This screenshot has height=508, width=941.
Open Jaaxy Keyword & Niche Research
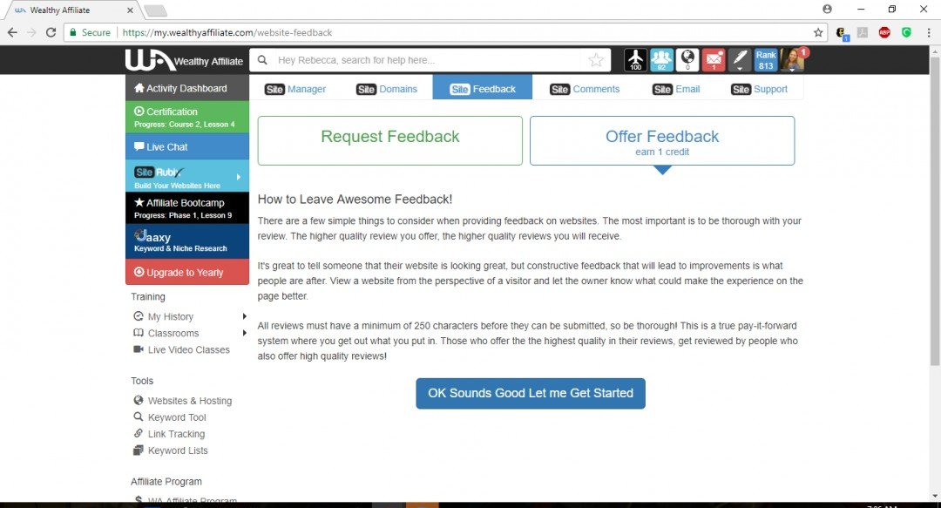187,241
